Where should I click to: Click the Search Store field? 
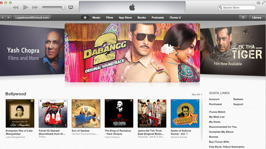(x=237, y=7)
